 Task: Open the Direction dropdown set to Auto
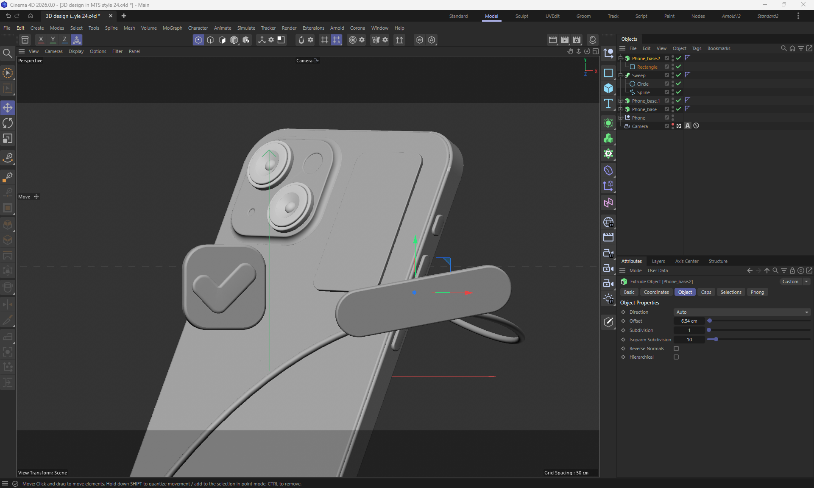[x=742, y=312]
